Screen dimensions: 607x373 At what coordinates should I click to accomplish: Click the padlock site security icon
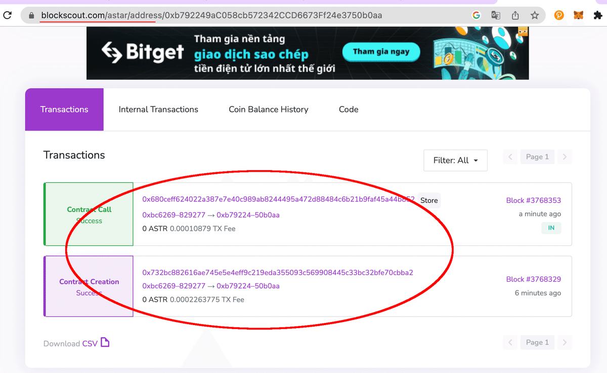pos(31,16)
